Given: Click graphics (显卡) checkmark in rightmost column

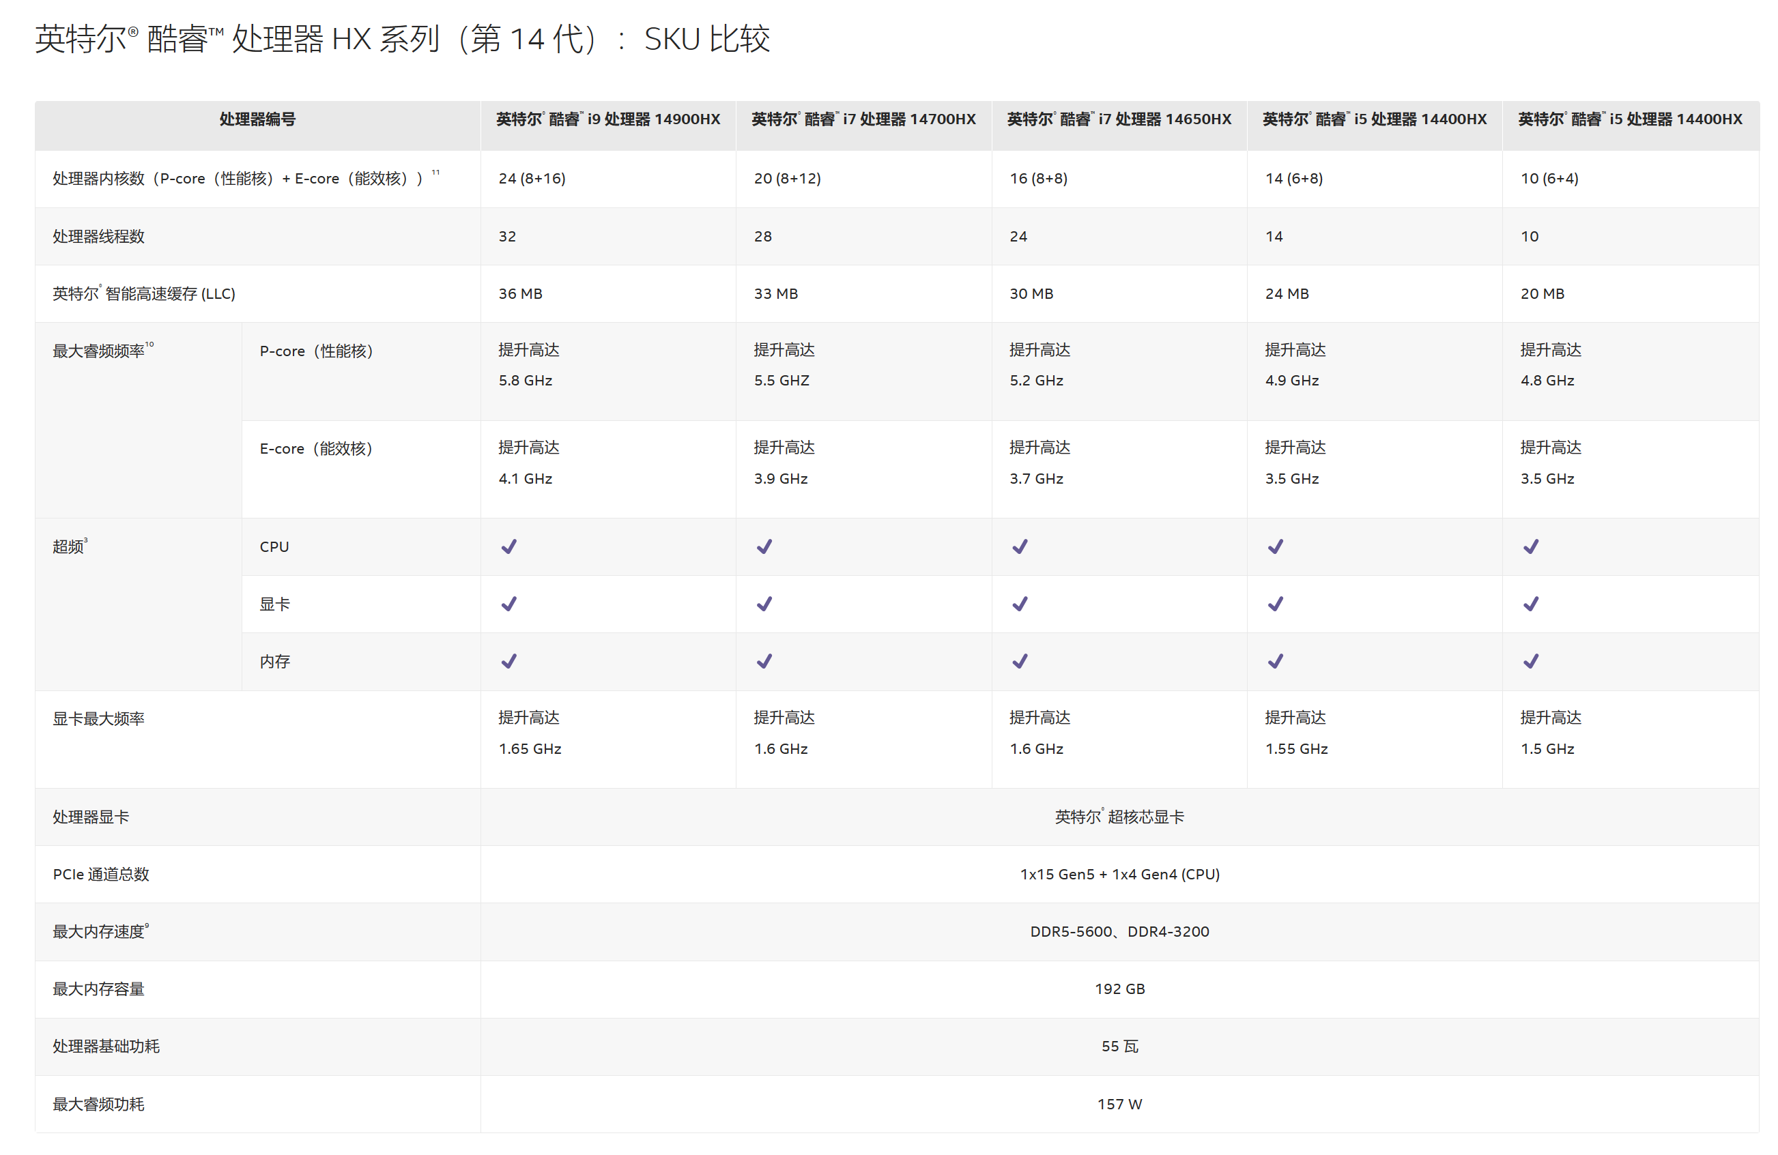Looking at the screenshot, I should point(1531,604).
